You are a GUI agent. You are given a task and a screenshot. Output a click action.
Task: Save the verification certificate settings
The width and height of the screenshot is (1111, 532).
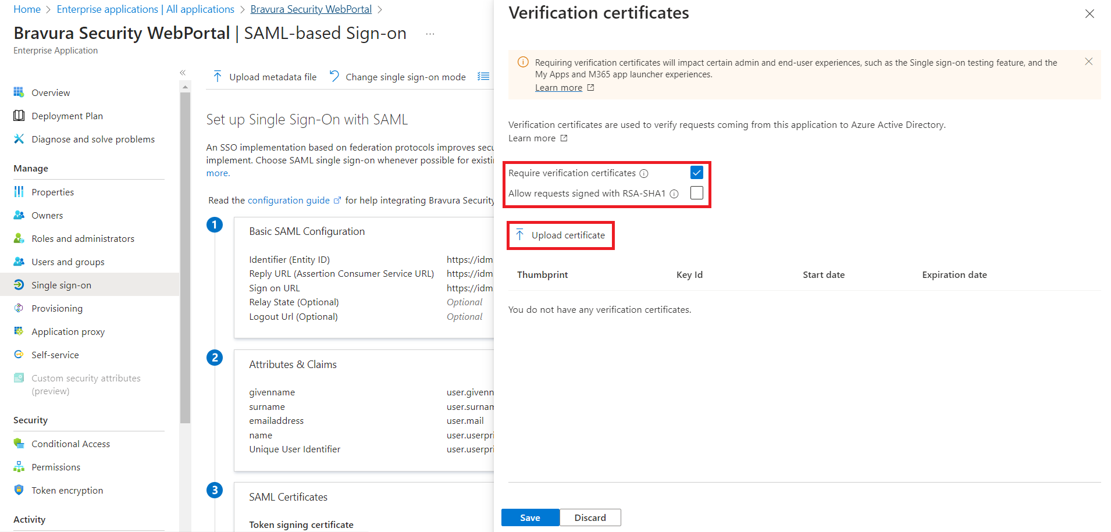[x=529, y=517]
